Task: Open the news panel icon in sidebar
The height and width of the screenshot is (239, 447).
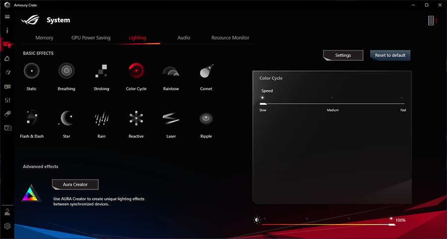Action: [7, 128]
